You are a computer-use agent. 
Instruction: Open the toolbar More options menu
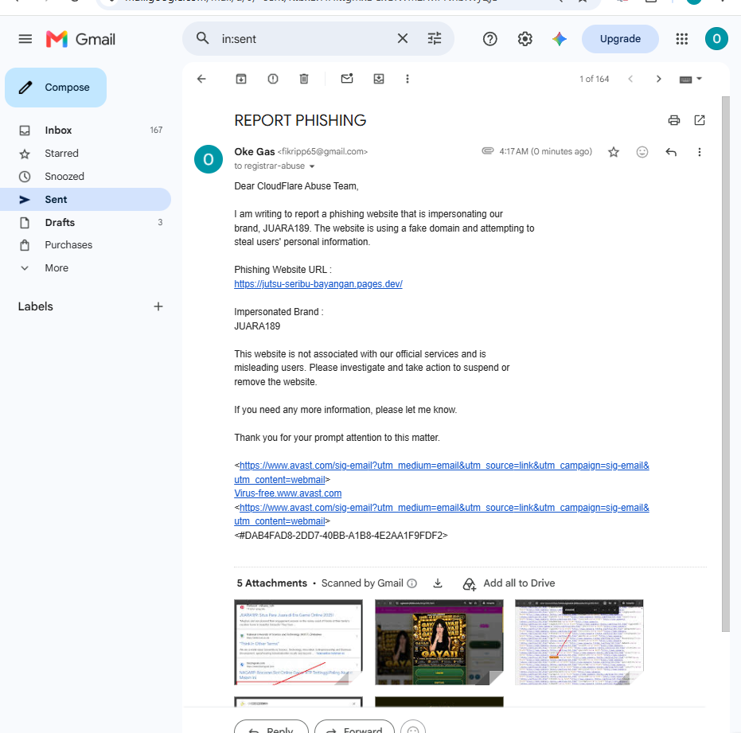click(408, 79)
